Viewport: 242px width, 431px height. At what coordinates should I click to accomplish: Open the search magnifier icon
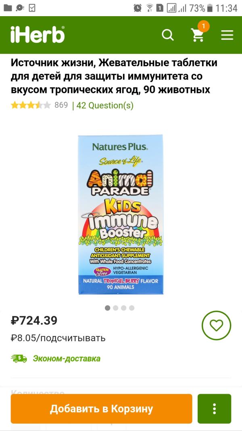tap(168, 35)
